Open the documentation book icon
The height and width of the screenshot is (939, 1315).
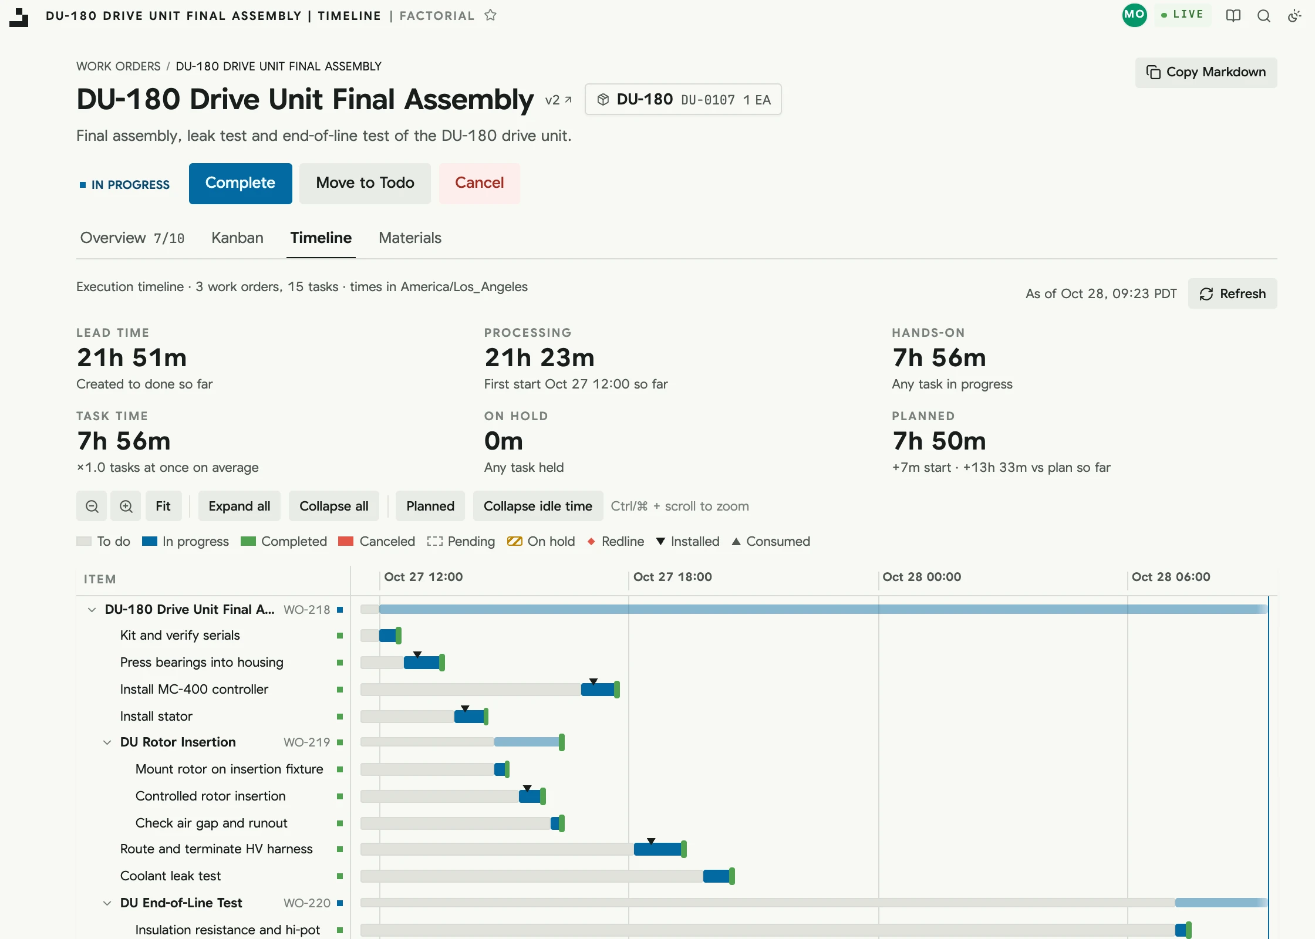click(x=1233, y=16)
